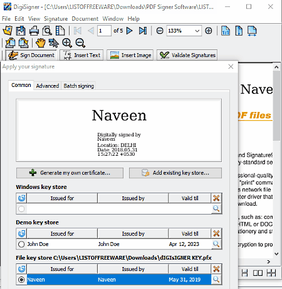Fit page height view icon
282x289 pixels.
point(239,31)
